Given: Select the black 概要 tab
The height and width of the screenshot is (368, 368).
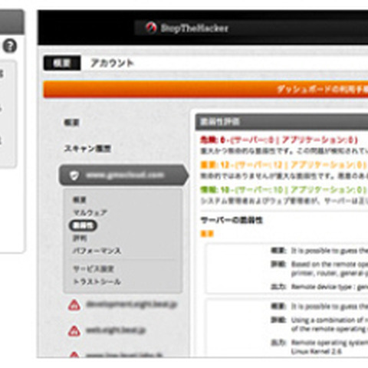Looking at the screenshot, I should coord(62,63).
